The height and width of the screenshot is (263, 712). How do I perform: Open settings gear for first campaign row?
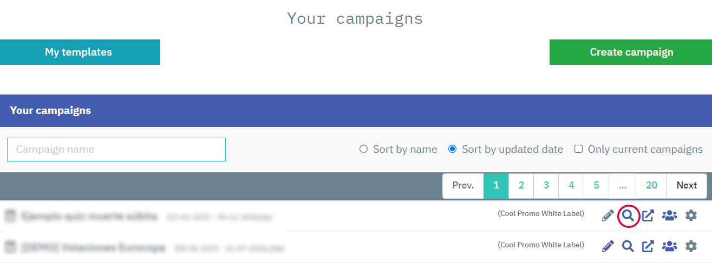click(x=691, y=216)
